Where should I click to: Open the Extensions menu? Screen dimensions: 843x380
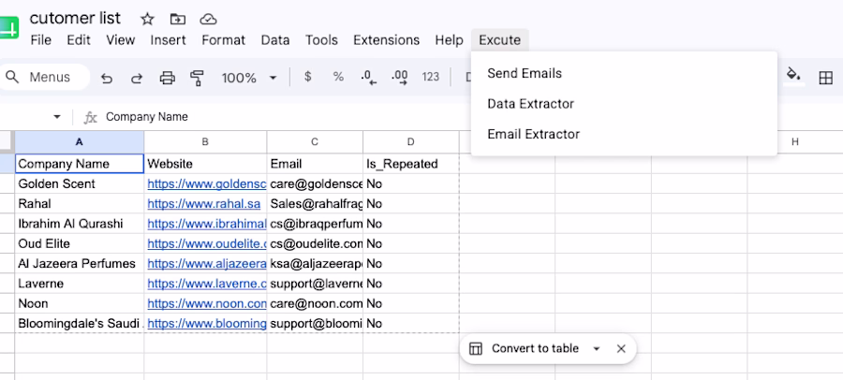[x=386, y=40]
